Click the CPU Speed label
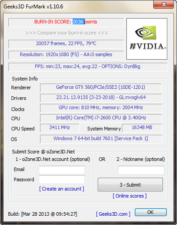 point(23,129)
